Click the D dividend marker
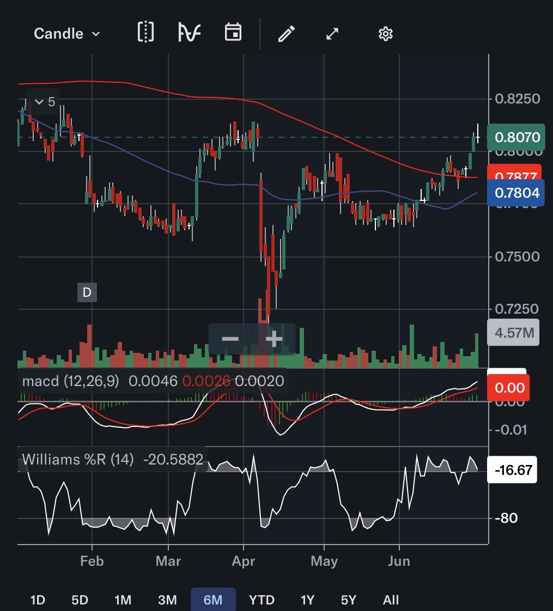 pos(87,292)
